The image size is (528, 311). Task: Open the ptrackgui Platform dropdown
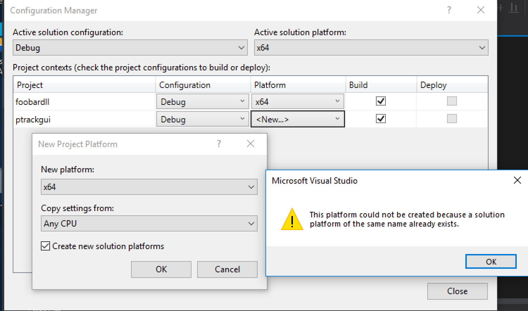[x=298, y=119]
